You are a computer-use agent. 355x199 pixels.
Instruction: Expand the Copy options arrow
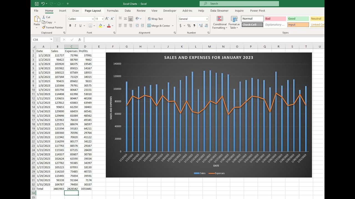[x=55, y=22]
